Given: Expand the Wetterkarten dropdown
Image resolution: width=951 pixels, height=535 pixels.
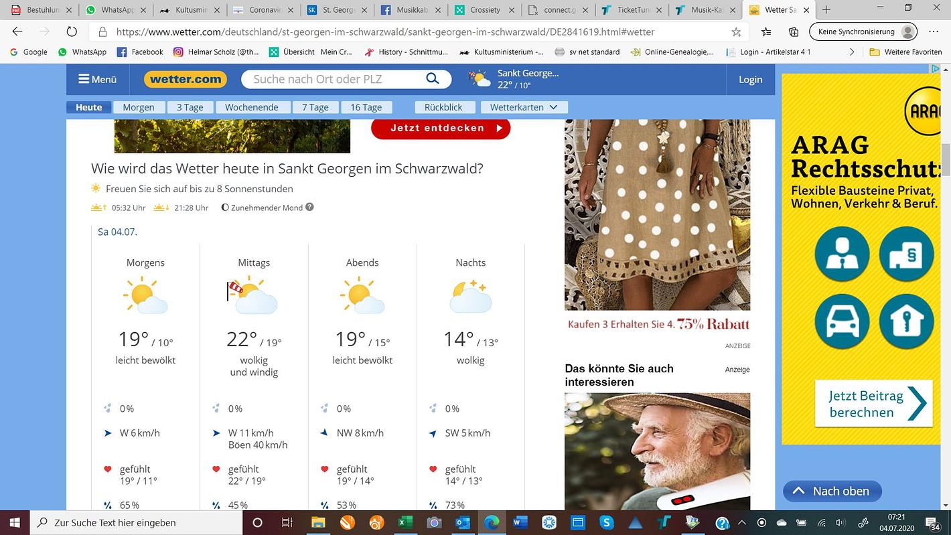Looking at the screenshot, I should (x=523, y=107).
